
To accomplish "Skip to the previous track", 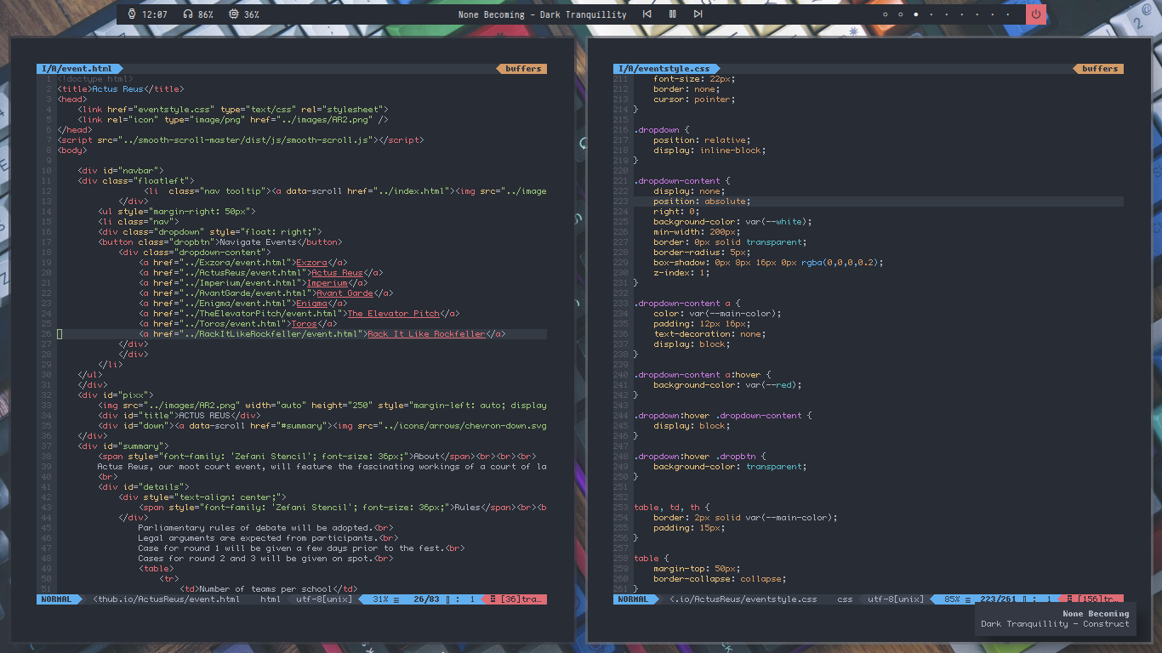I will click(647, 14).
